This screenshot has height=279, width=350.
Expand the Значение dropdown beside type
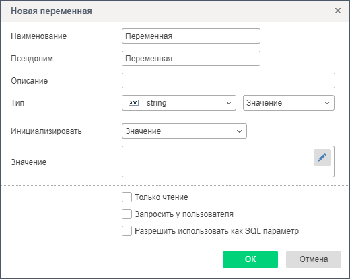pyautogui.click(x=289, y=103)
